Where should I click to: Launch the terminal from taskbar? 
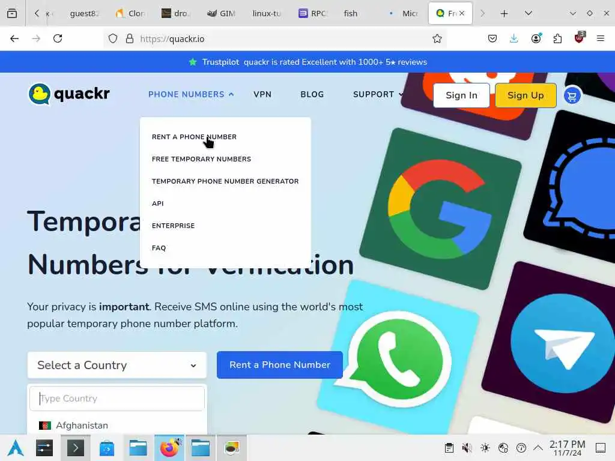point(75,448)
